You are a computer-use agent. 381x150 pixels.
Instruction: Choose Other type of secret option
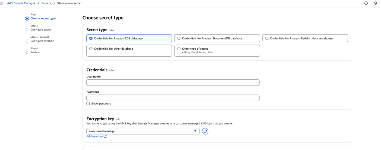tap(179, 49)
